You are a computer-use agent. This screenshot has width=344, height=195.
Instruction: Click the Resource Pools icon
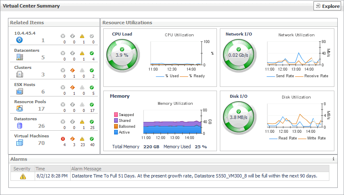(x=19, y=109)
